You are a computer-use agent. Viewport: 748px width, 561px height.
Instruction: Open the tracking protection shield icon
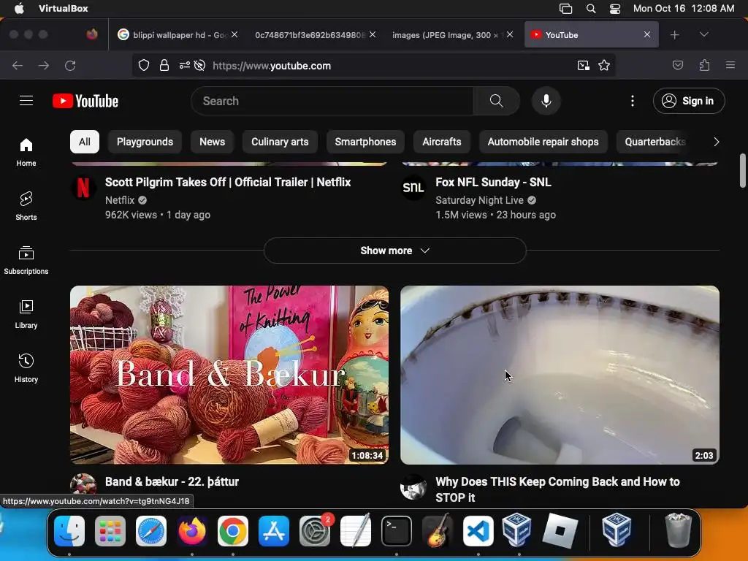coord(144,65)
